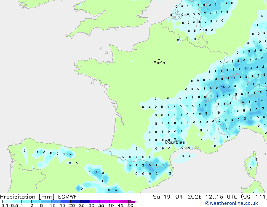
Task: Pick the 0.1–0.5 mm legend swatch
Action: coord(7,202)
